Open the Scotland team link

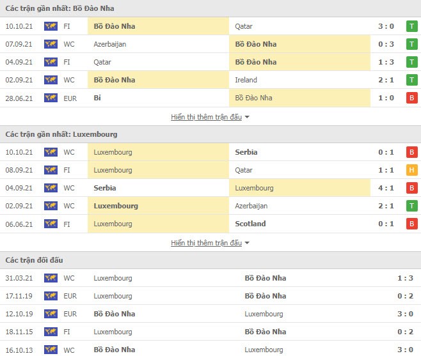251,224
